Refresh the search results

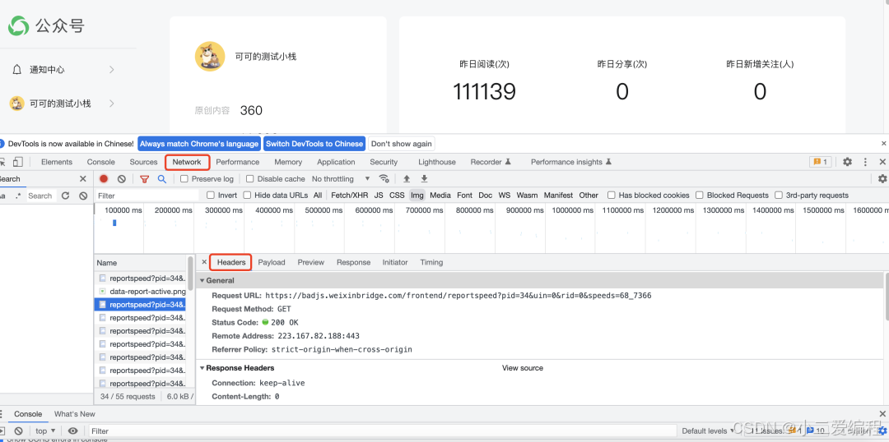click(65, 196)
